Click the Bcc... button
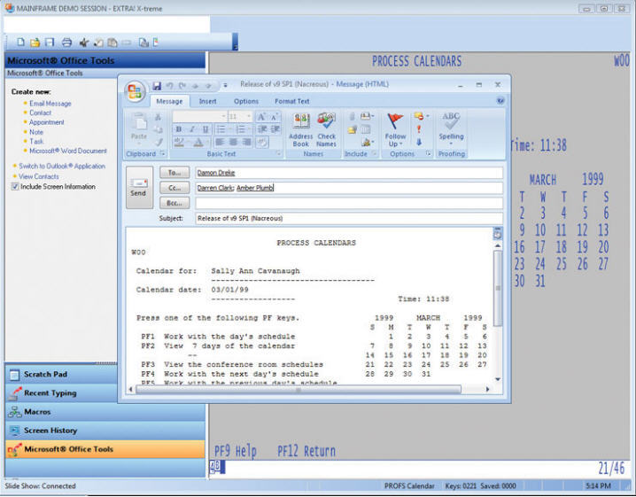Image resolution: width=636 pixels, height=497 pixels. tap(175, 203)
